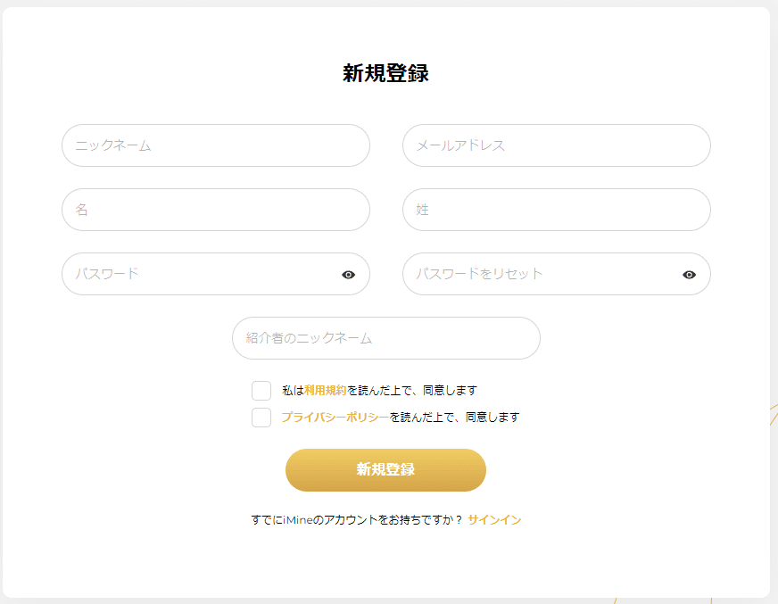
Task: Check the 利用規約 agreement checkbox
Action: pos(261,391)
